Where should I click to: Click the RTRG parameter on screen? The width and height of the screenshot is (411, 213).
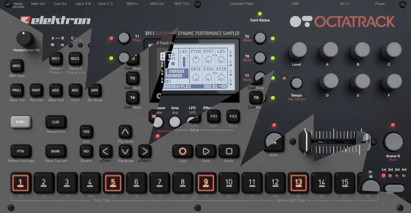tap(208, 75)
